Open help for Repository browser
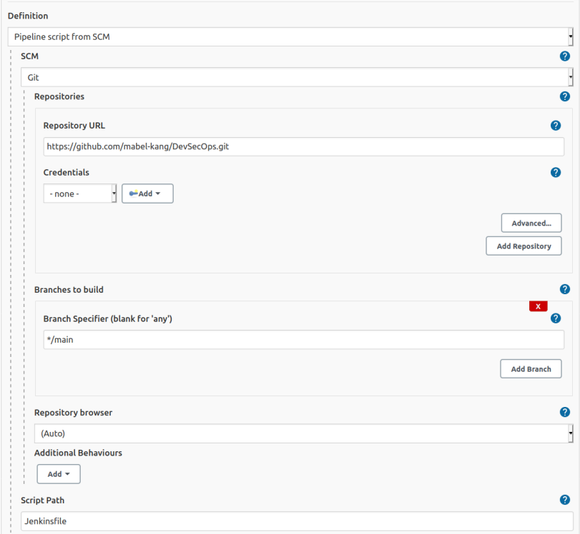 [565, 412]
